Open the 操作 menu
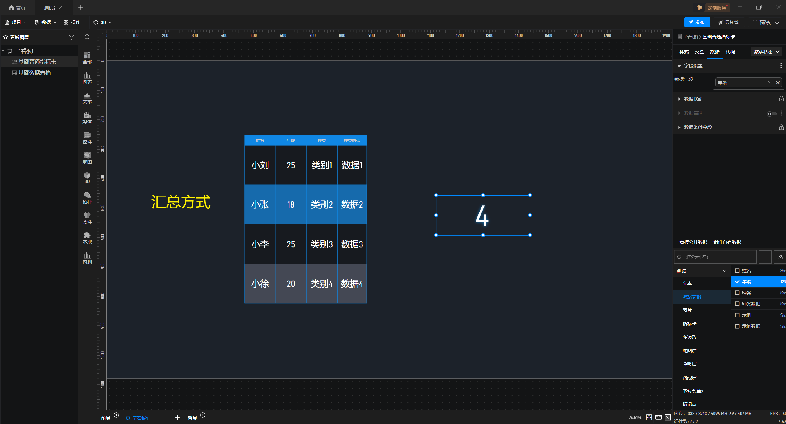This screenshot has width=786, height=424. [75, 22]
